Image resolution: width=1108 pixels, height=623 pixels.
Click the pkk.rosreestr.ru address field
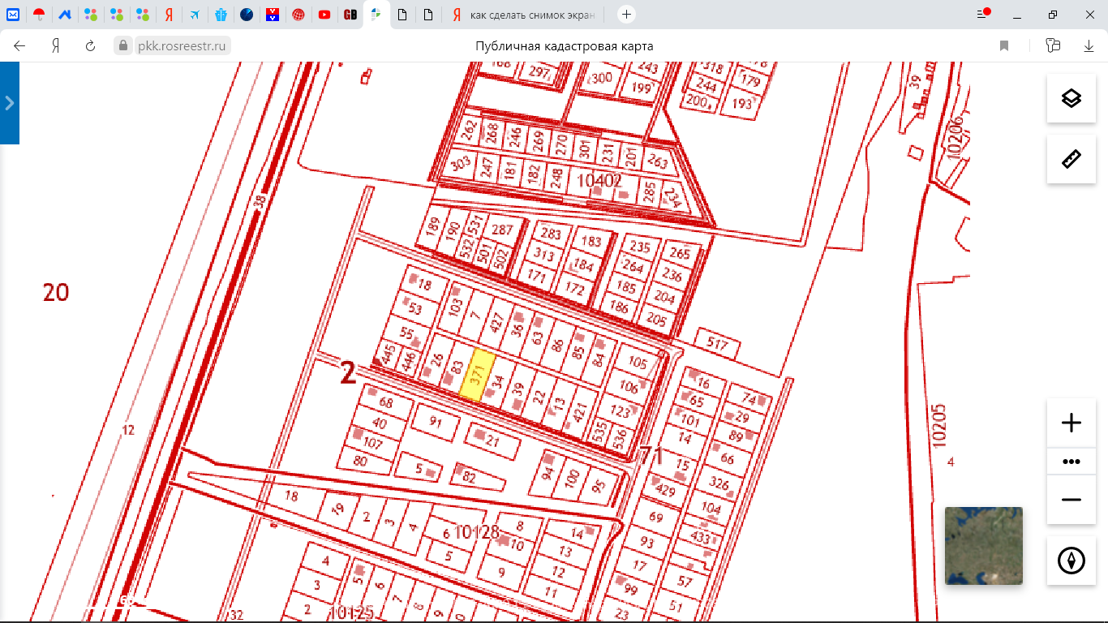[183, 46]
